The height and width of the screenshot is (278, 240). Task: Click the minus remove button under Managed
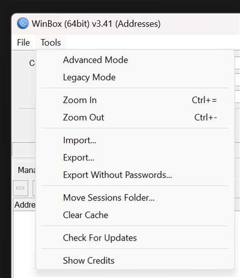click(x=21, y=188)
